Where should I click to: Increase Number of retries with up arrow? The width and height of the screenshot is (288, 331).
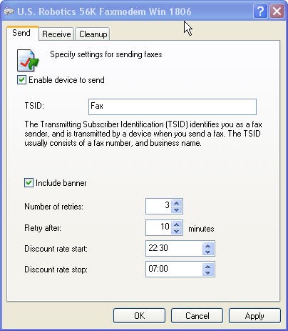click(x=176, y=203)
